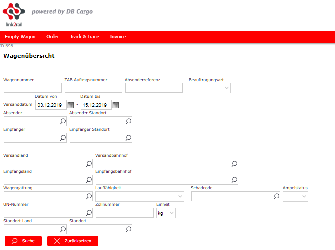Click lookup icon in UN-Nummer field
Viewport: 335px width, 250px height.
[x=89, y=213]
